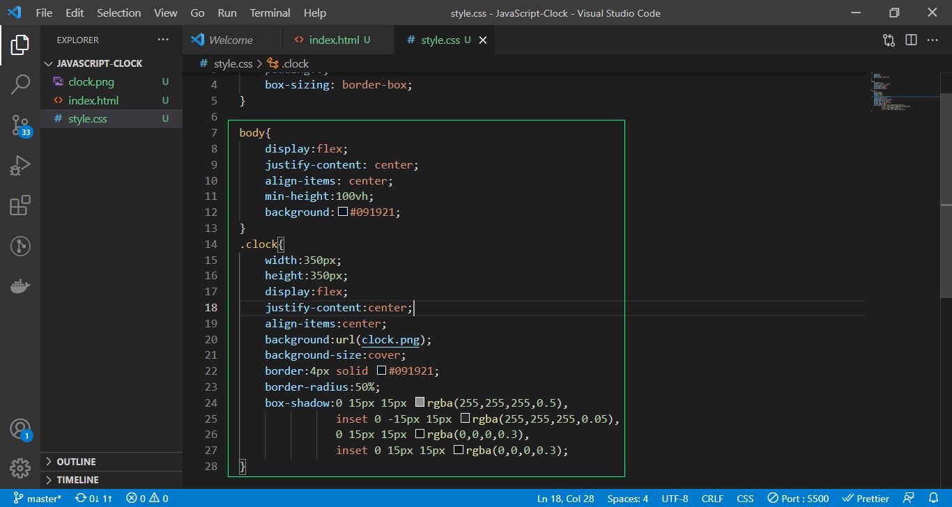Open the Run menu
The width and height of the screenshot is (952, 507).
click(227, 13)
